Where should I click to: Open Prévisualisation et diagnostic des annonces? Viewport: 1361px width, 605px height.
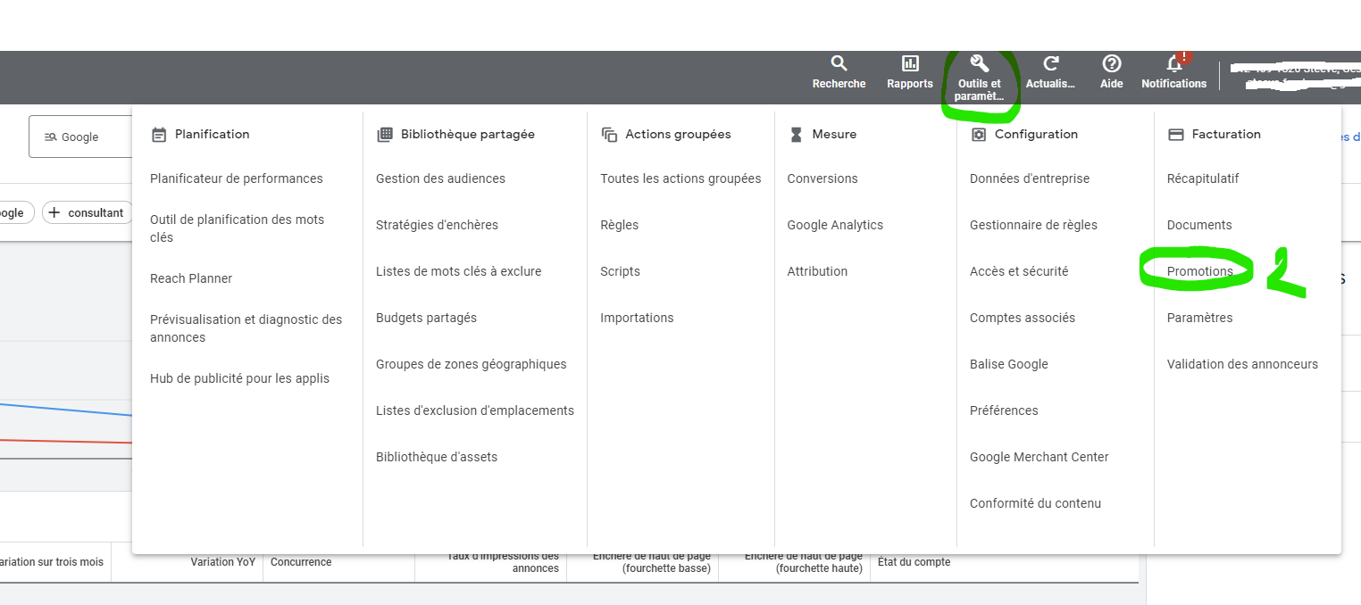click(x=246, y=328)
